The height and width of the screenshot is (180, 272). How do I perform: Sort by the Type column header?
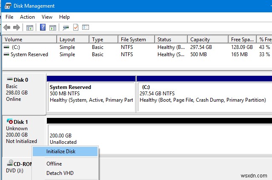pos(104,40)
